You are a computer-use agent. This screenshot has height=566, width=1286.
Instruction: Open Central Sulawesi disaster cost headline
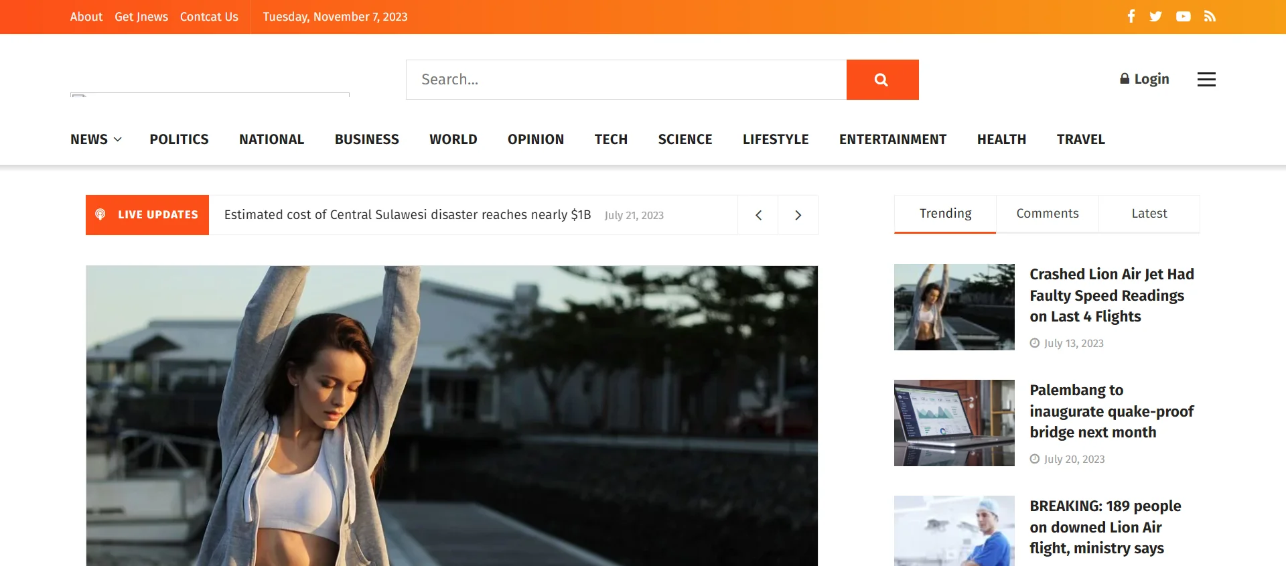tap(407, 215)
